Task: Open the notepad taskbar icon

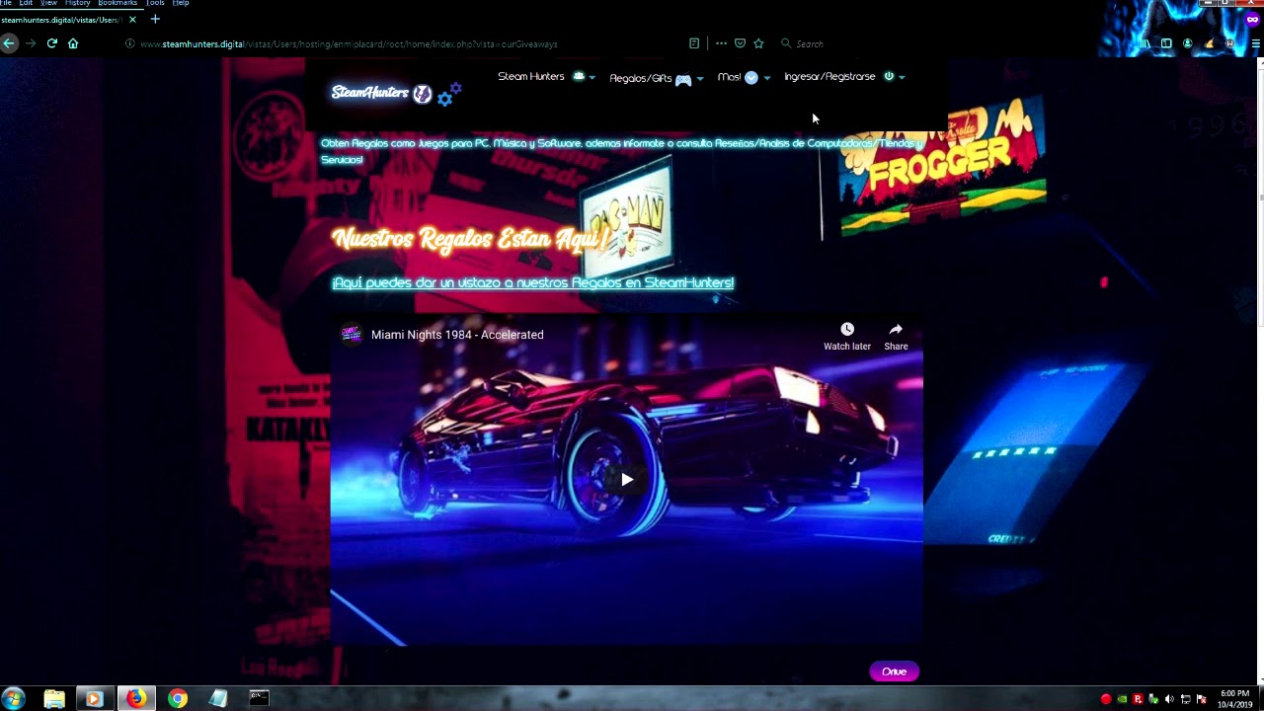Action: click(x=218, y=699)
